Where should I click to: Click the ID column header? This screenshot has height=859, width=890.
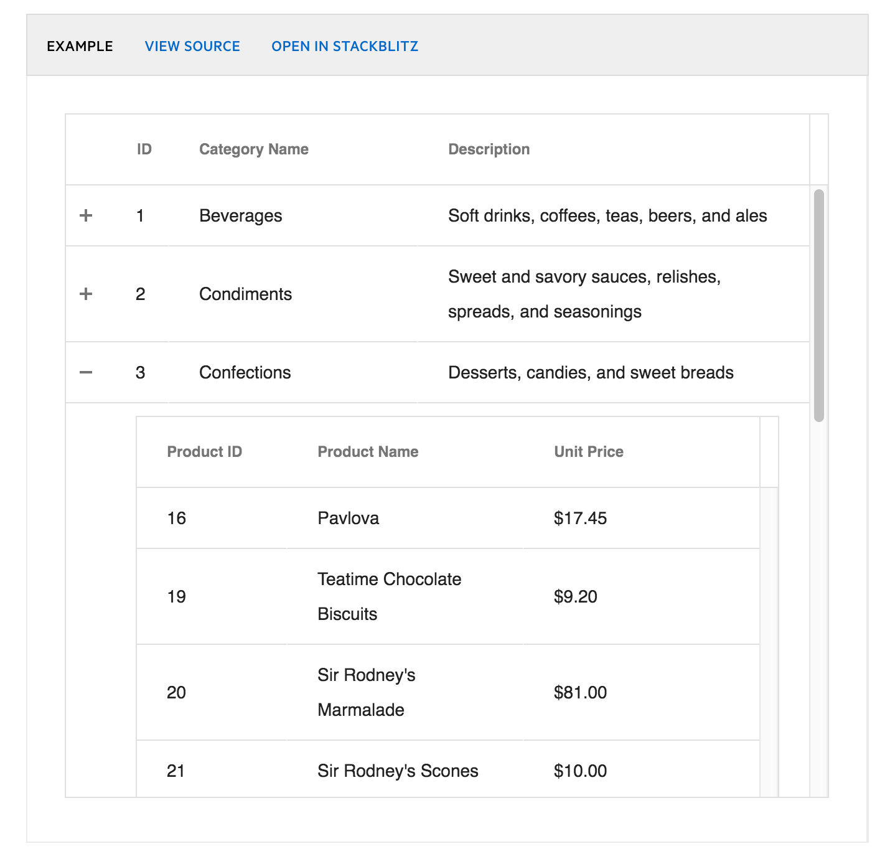tap(144, 149)
